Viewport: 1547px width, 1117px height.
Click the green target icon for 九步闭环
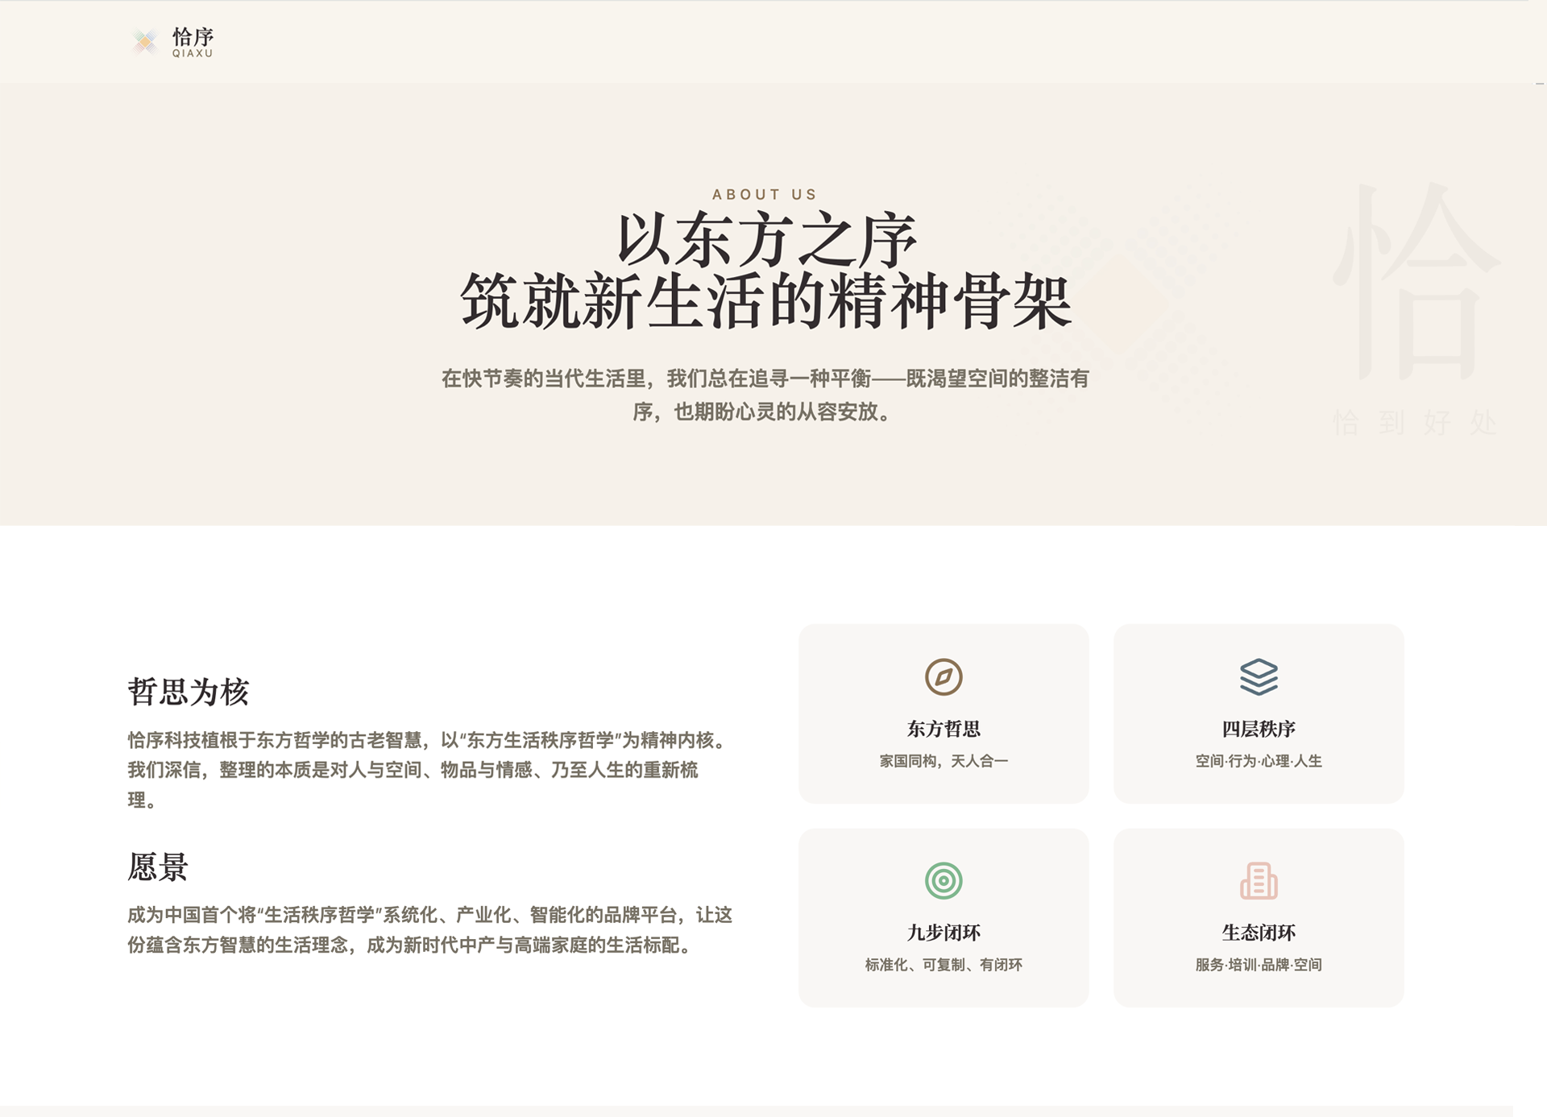(x=943, y=880)
